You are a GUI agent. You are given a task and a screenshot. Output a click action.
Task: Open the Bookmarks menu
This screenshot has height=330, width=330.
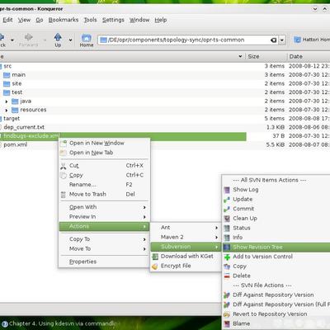click(64, 20)
